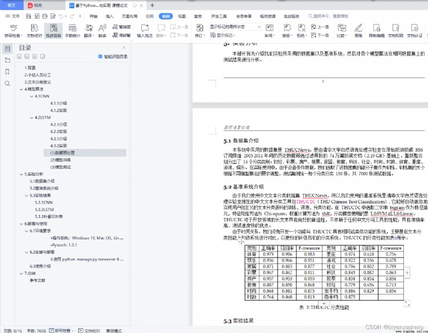Click the Save icon in quick access toolbar

[28, 17]
